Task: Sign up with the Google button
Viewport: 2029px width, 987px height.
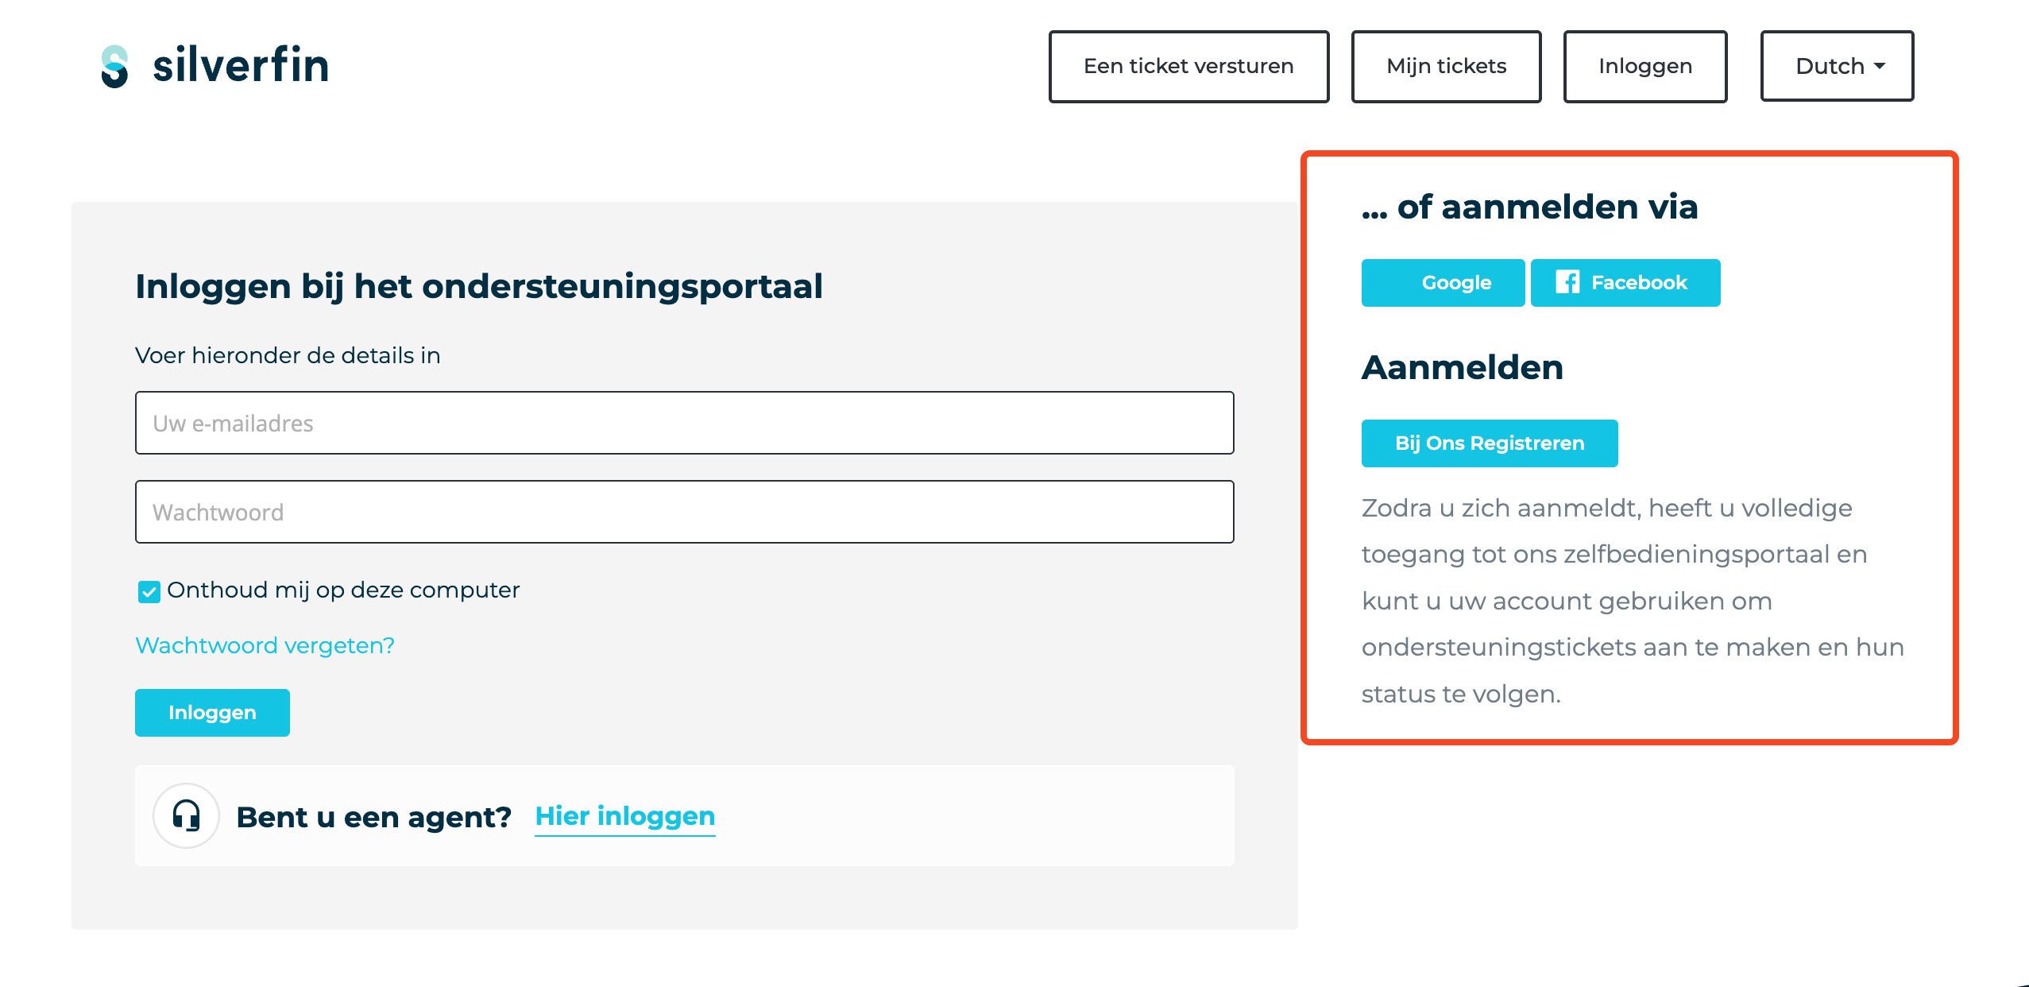Action: click(x=1443, y=283)
